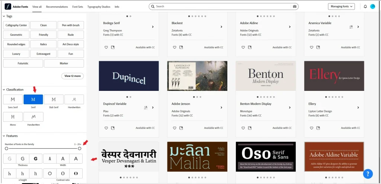
Task: Open the user profile avatar
Action: click(x=372, y=7)
